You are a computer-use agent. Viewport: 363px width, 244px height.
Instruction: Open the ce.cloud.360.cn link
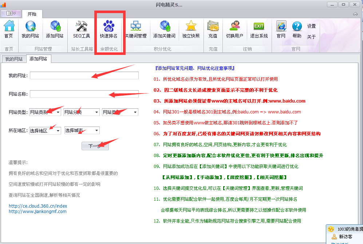[38, 206]
